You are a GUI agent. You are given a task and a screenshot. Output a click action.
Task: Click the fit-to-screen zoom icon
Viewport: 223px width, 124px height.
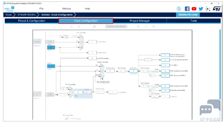(x=146, y=26)
